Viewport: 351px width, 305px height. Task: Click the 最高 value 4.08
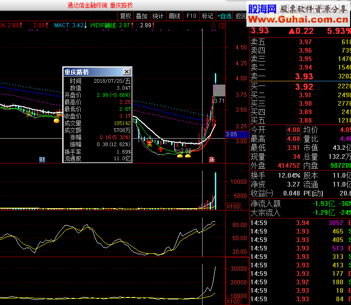click(x=294, y=139)
